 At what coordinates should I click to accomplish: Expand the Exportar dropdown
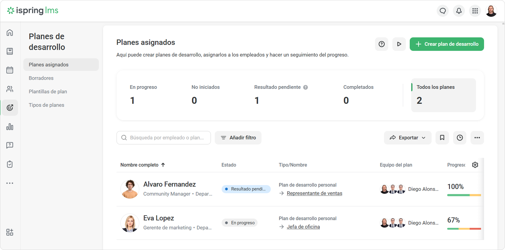click(x=408, y=138)
